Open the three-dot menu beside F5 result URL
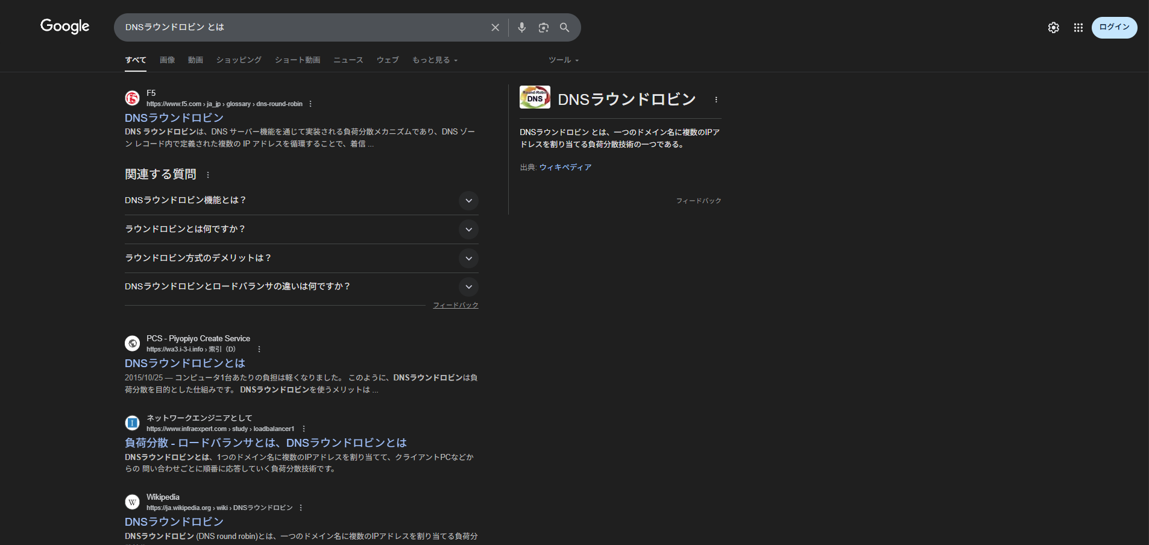The image size is (1149, 545). pos(310,104)
